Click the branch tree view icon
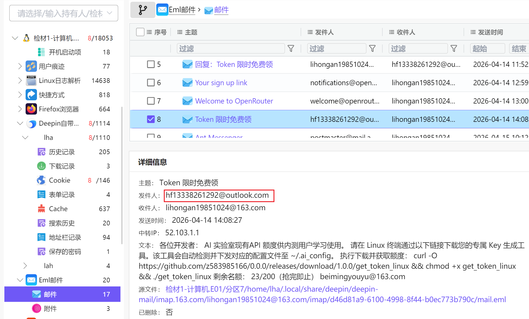529x319 pixels. tap(143, 10)
